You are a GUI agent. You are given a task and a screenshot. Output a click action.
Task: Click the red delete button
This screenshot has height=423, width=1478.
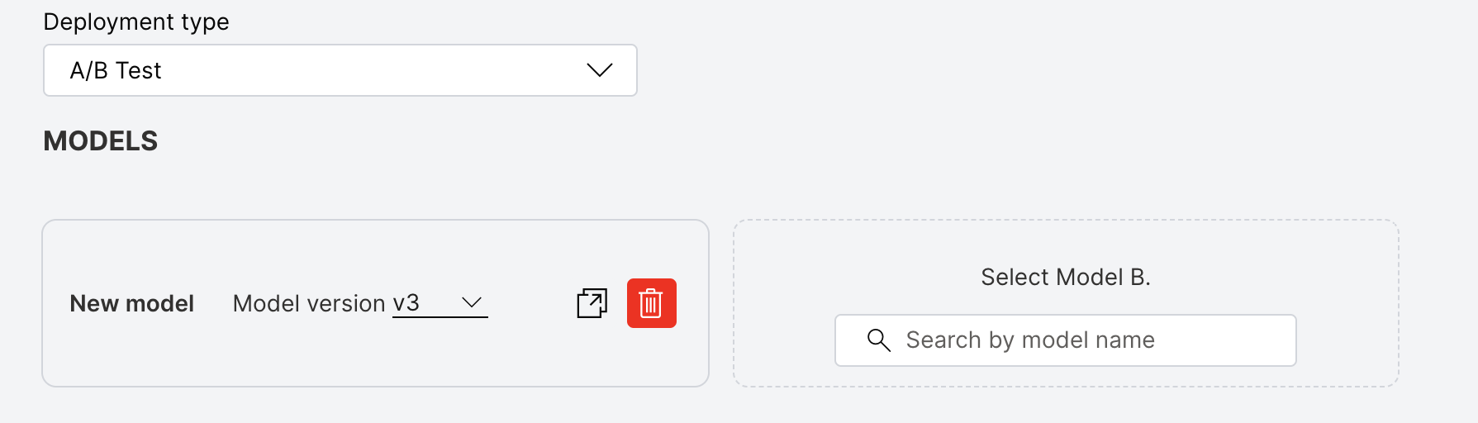coord(651,303)
